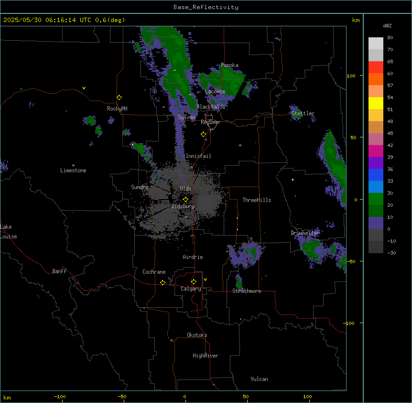Click the Stettler label
Viewport: 412px width, 403px height.
(x=303, y=113)
